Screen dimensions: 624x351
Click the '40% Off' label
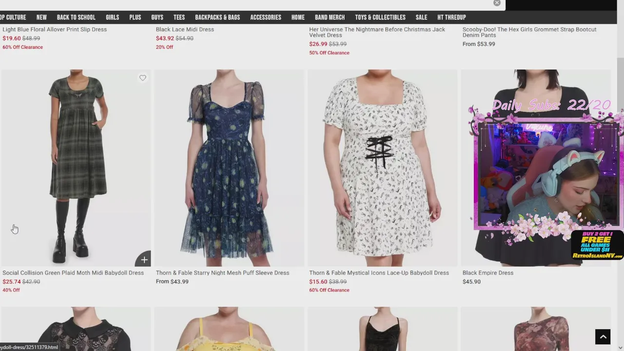[11, 290]
